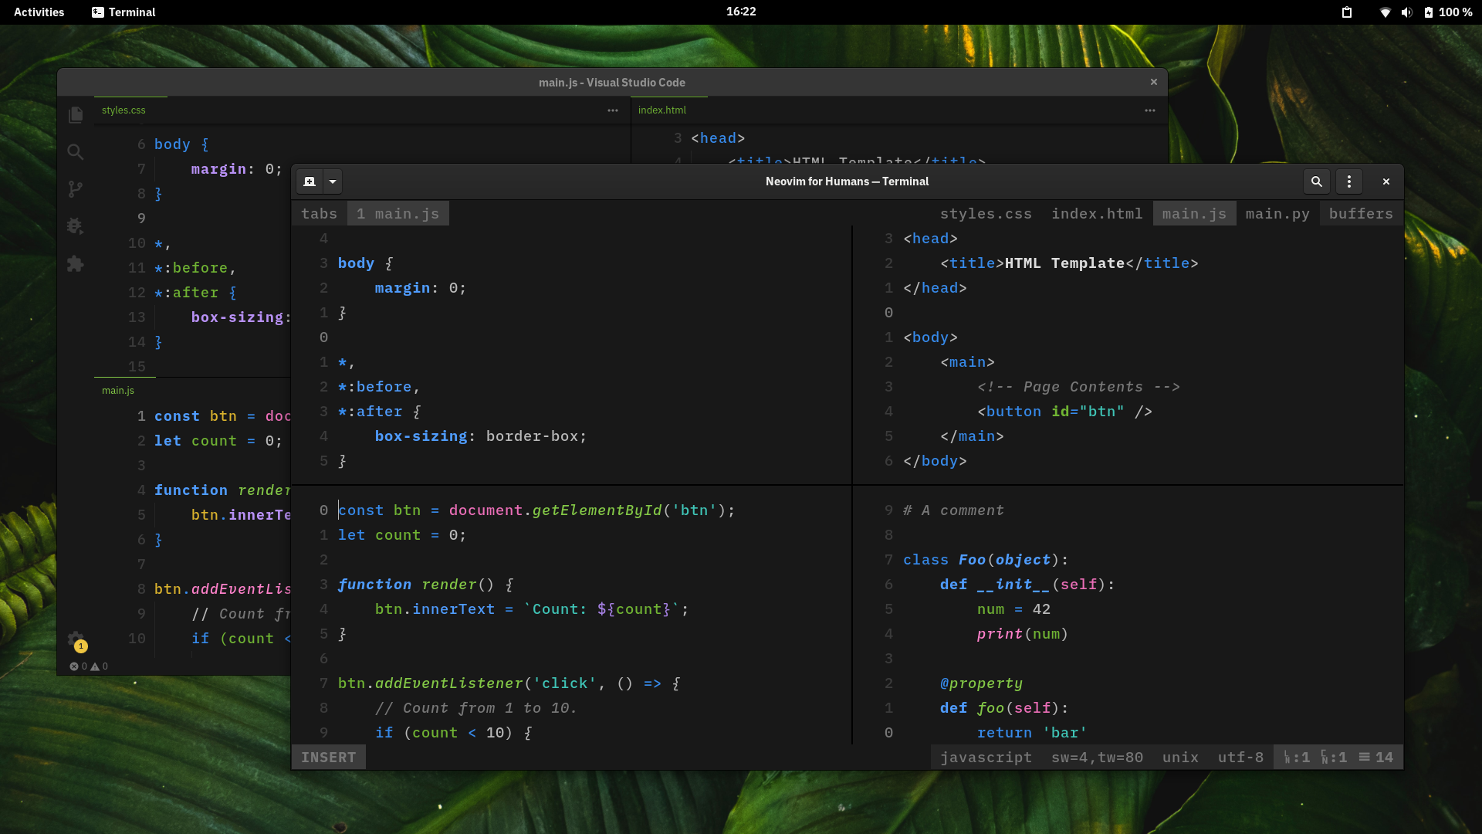This screenshot has height=834, width=1482.
Task: Open more actions for styles.css editor
Action: (x=613, y=110)
